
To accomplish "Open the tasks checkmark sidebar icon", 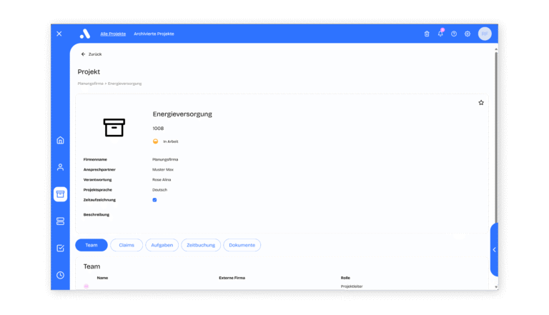I will [60, 248].
